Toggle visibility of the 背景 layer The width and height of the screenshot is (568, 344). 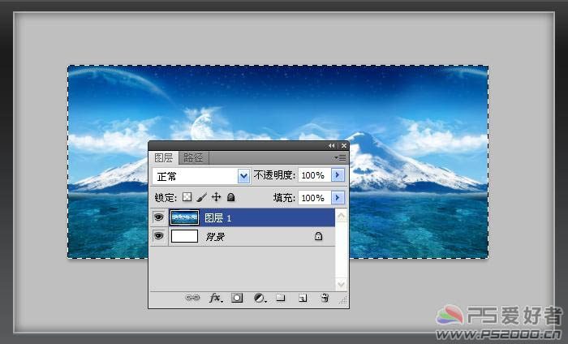click(158, 237)
